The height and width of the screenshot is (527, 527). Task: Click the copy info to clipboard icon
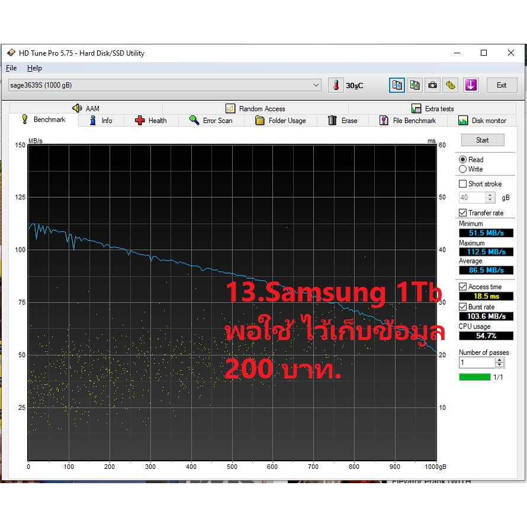(x=397, y=85)
